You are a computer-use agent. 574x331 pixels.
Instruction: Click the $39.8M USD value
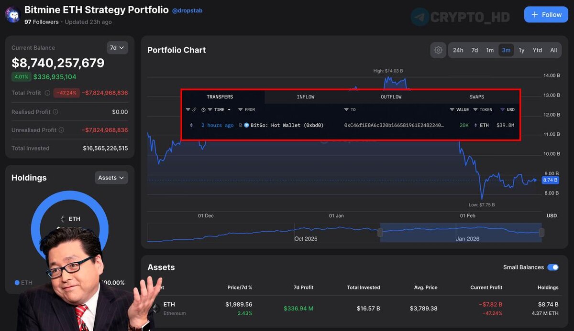click(x=505, y=125)
